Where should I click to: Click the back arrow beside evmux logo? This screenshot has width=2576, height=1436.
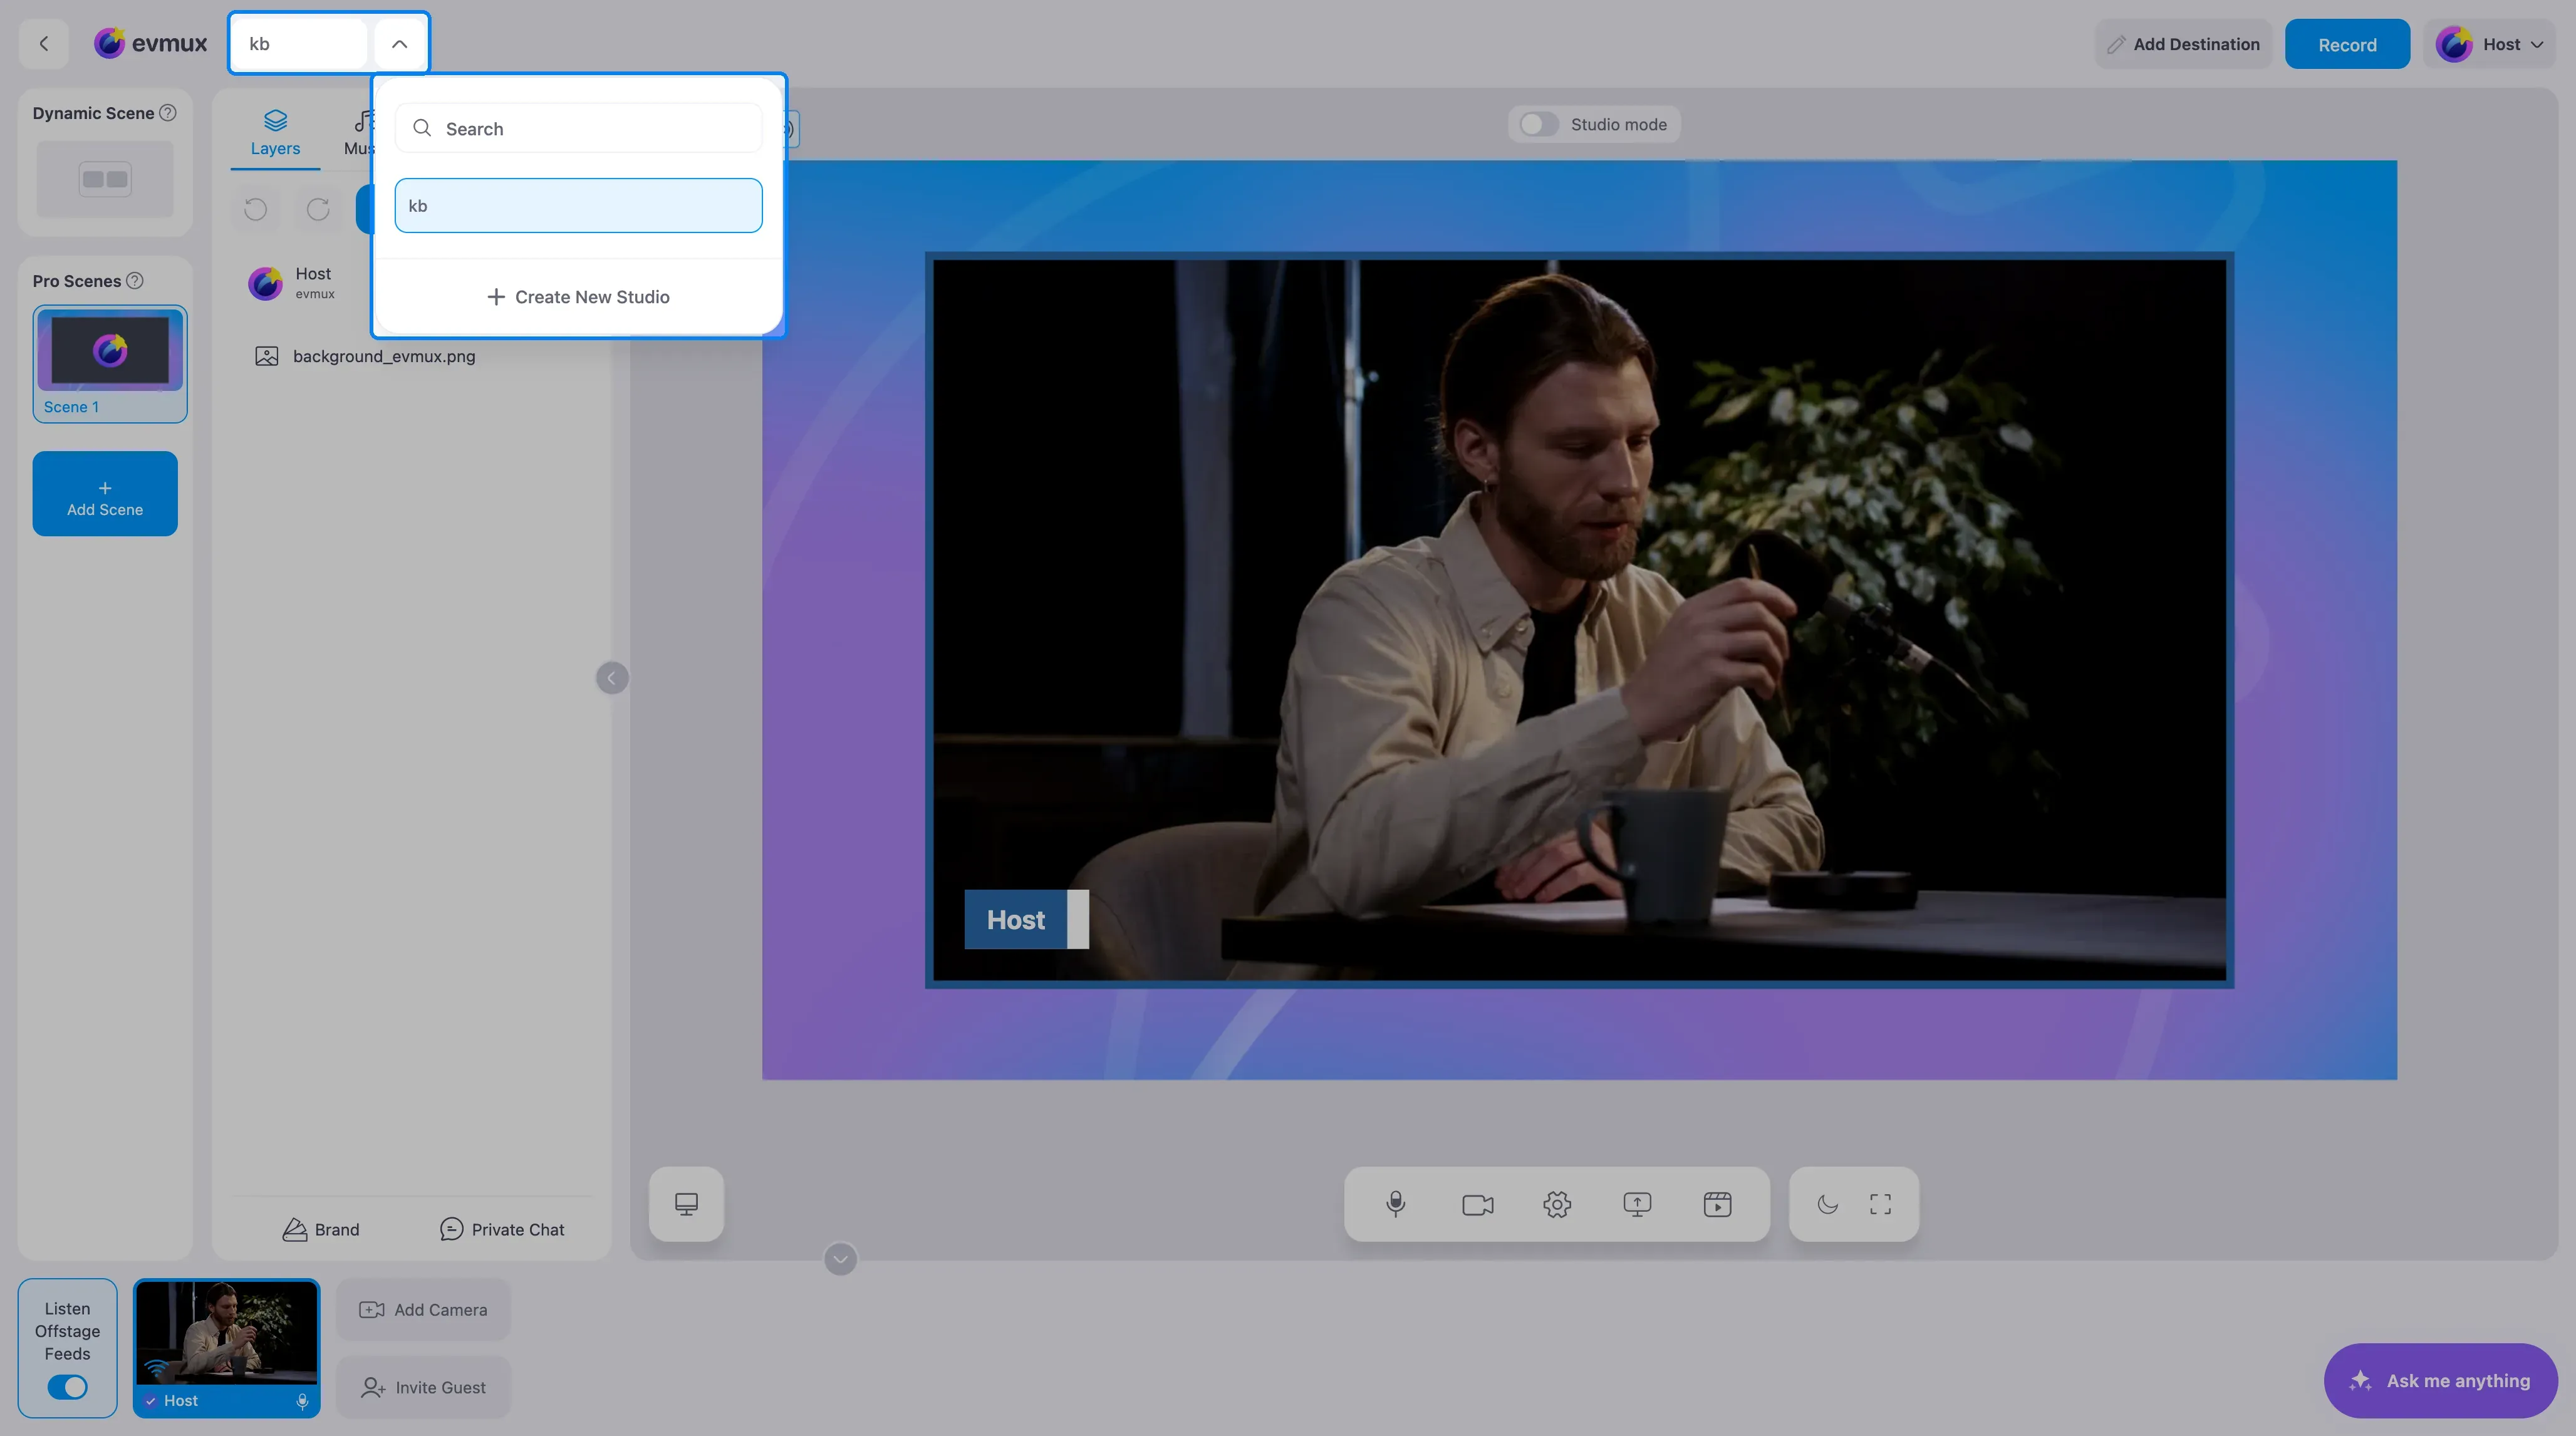coord(43,43)
